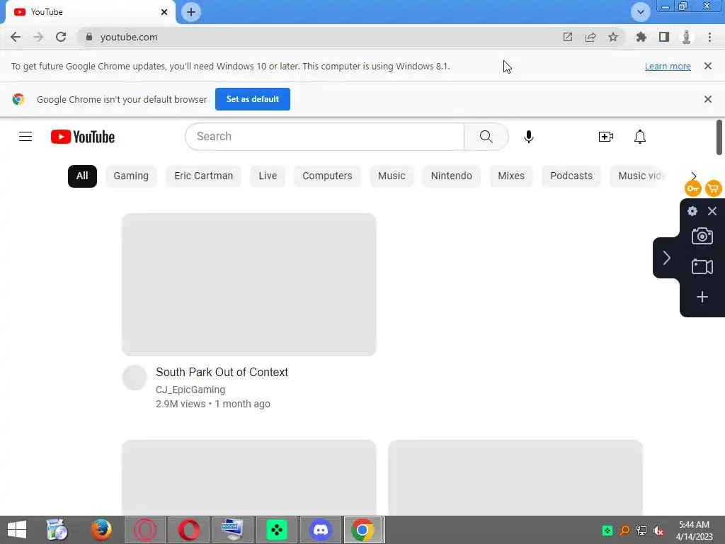Bookmark this page with the star
Image resolution: width=725 pixels, height=544 pixels.
613,37
